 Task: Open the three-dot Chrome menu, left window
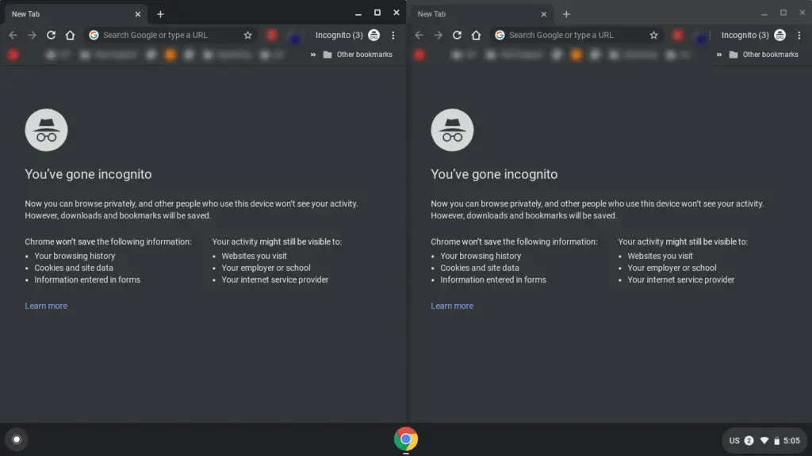click(393, 35)
